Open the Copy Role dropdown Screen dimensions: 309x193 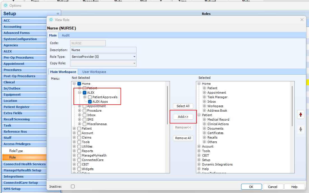[134, 63]
